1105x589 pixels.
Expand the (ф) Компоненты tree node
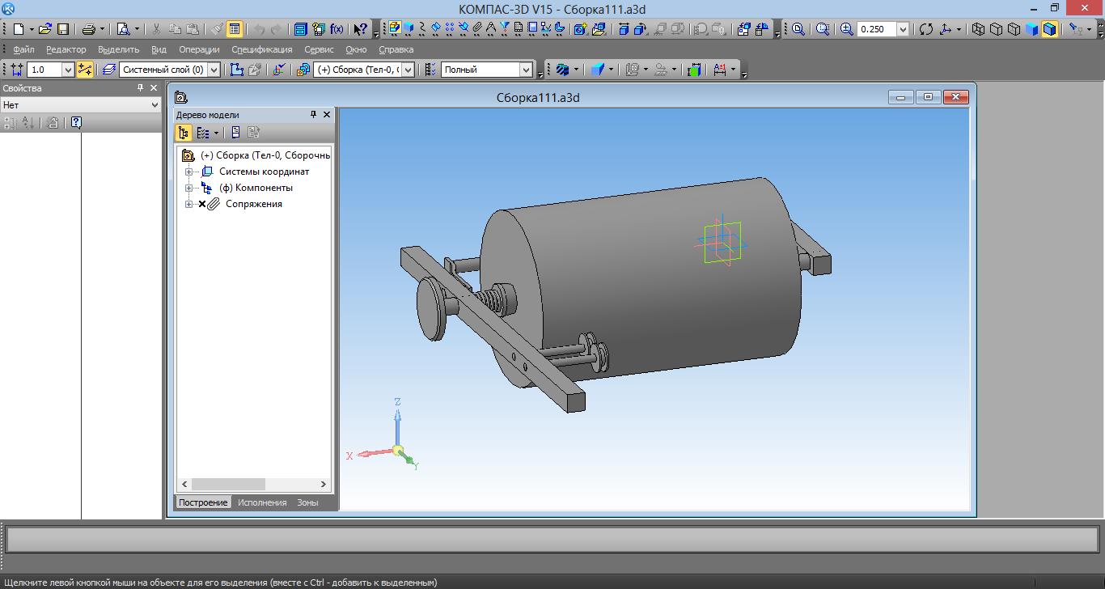(188, 188)
